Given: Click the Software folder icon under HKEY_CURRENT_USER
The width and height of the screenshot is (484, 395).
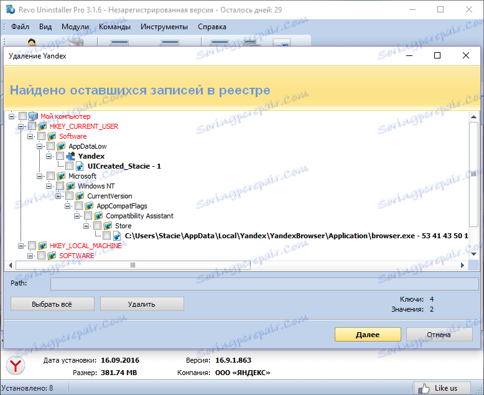Looking at the screenshot, I should point(52,136).
